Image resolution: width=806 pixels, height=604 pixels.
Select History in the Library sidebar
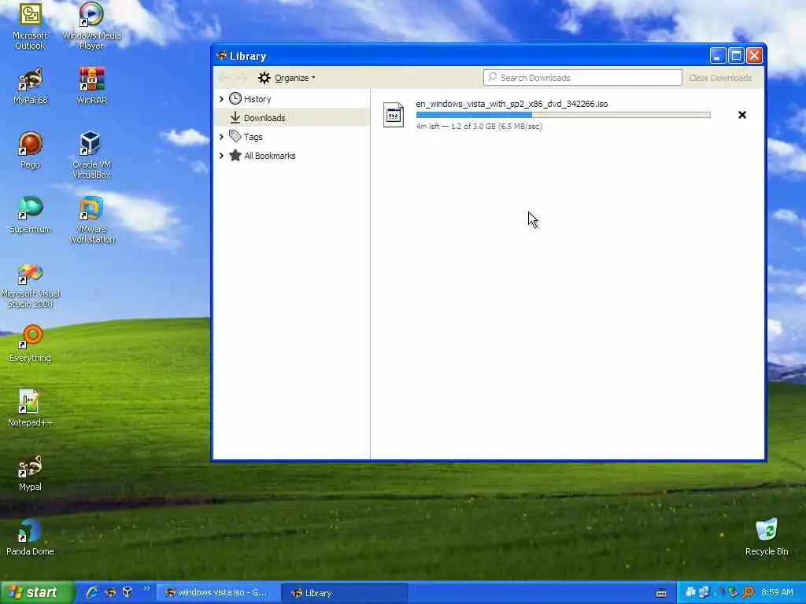coord(257,99)
